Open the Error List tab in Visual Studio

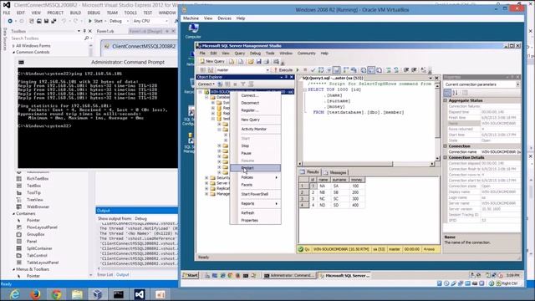[104, 275]
